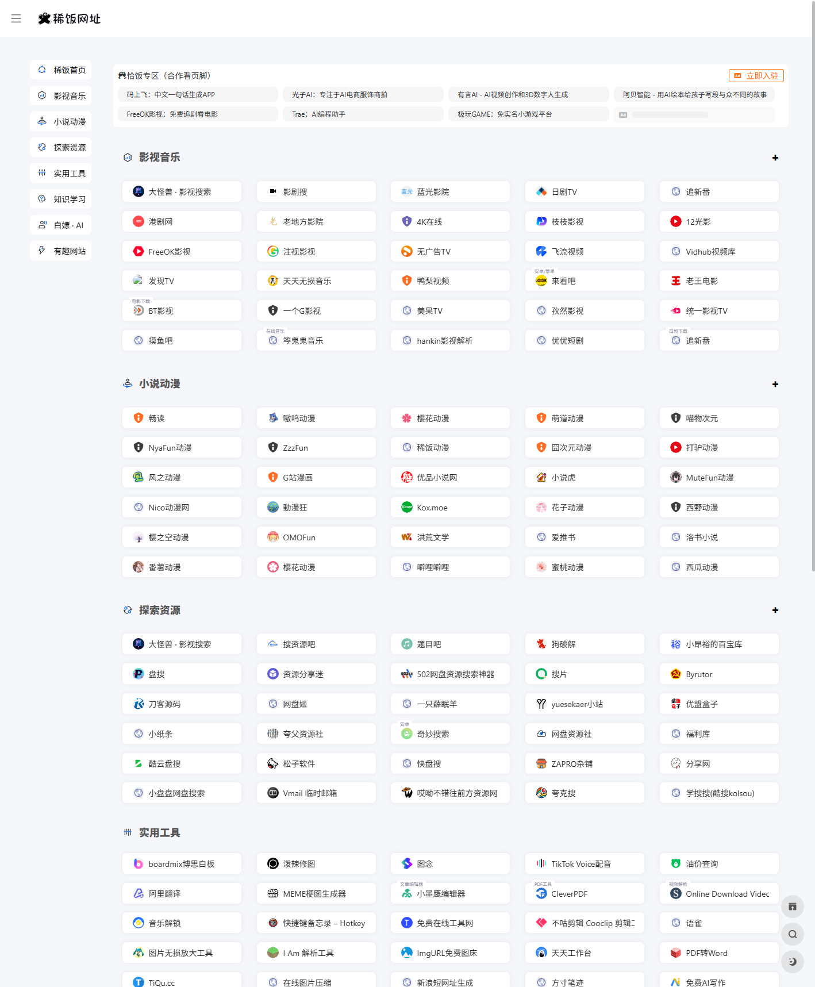
Task: Select 探索资源 in the sidebar
Action: (x=61, y=147)
